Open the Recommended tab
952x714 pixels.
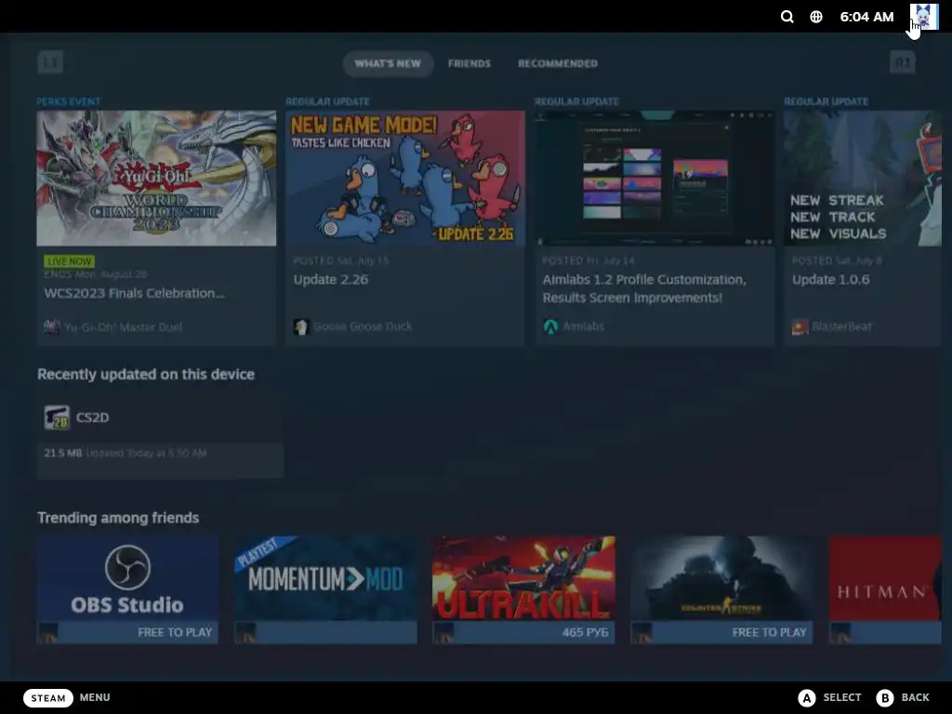point(558,64)
